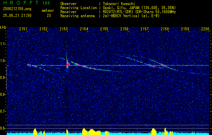Click the Receiver R820T2 SDR-Sharp line
212x135 pixels.
click(140, 12)
